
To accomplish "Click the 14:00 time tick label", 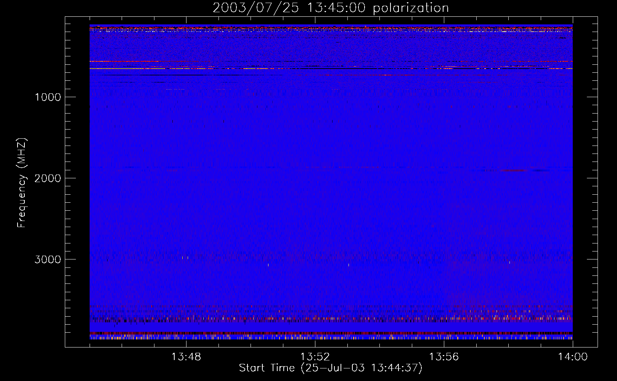I will point(573,357).
